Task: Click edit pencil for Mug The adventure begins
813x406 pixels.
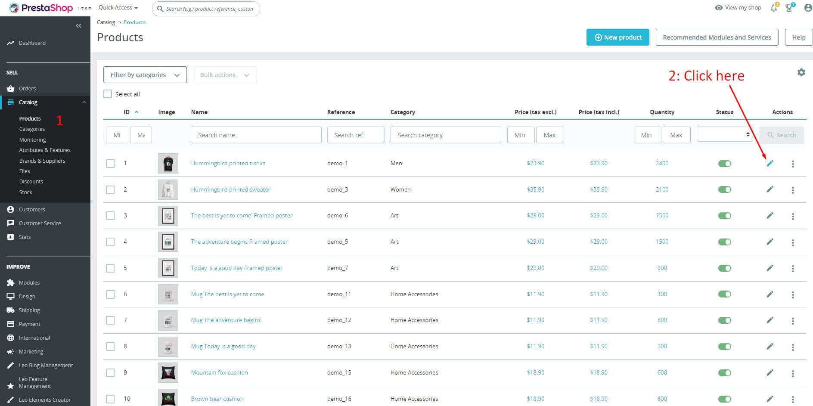Action: click(x=770, y=320)
